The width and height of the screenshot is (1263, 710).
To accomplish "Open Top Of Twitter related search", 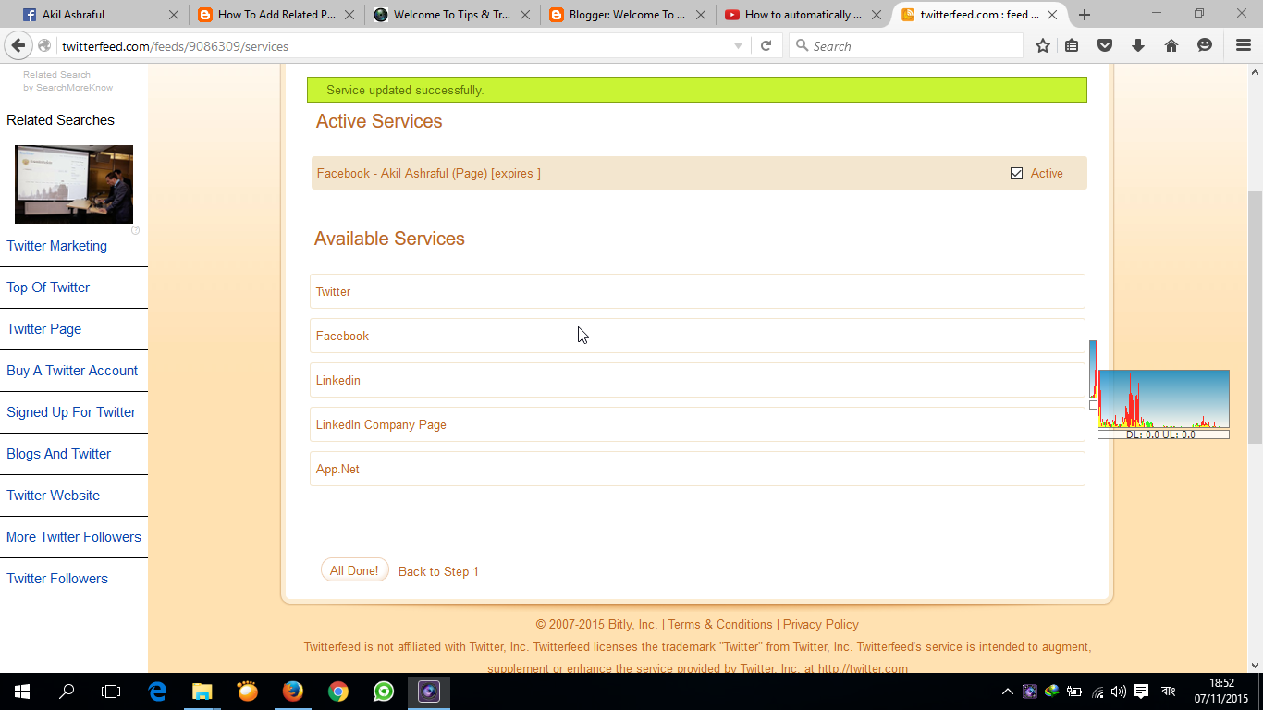I will point(48,288).
